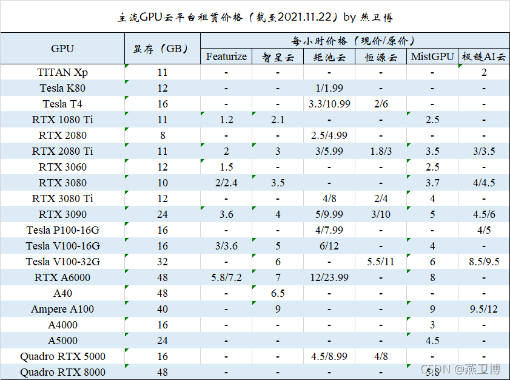This screenshot has height=380, width=510.
Task: Select the price cell 1/1.99
Action: coord(329,88)
